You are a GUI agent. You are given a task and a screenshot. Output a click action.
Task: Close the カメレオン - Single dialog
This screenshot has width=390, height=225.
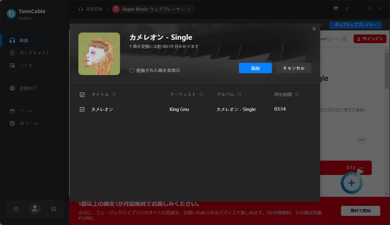pyautogui.click(x=314, y=29)
